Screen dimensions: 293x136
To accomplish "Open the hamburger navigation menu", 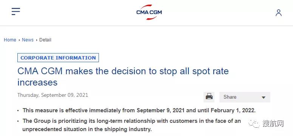I will coord(16,11).
